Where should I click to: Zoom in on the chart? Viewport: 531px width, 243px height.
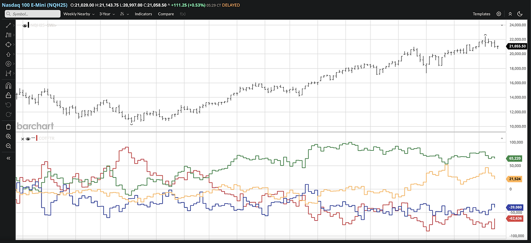(x=8, y=136)
